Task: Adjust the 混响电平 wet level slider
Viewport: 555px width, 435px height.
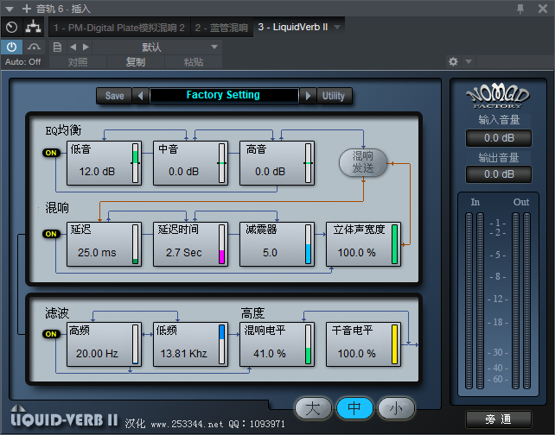Action: [309, 344]
